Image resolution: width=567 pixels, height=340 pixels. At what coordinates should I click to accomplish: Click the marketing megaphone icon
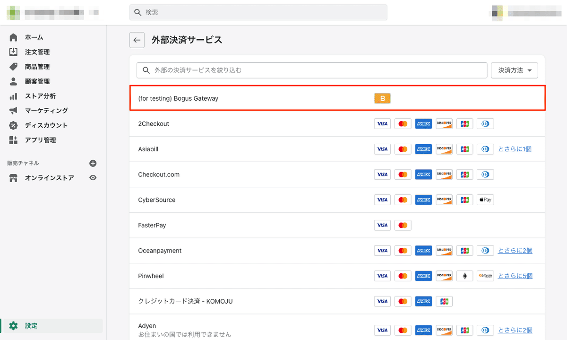13,111
